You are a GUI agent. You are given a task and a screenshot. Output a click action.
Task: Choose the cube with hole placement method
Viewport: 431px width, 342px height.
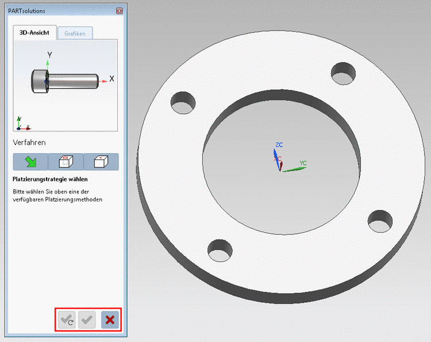(x=66, y=162)
